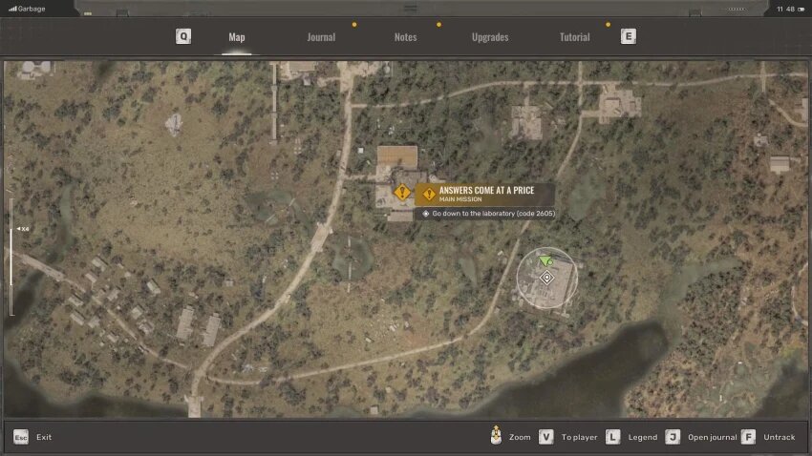This screenshot has width=812, height=456.
Task: Click the V key To player icon
Action: tap(545, 437)
